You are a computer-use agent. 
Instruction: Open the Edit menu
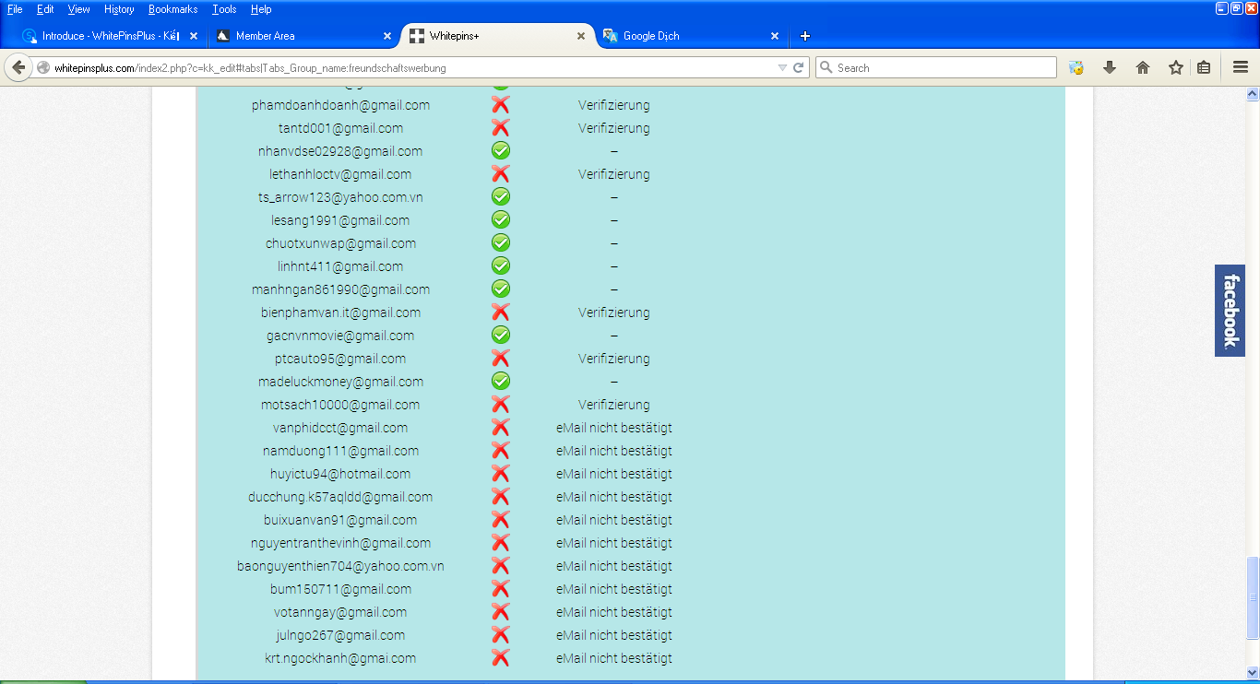click(x=45, y=9)
